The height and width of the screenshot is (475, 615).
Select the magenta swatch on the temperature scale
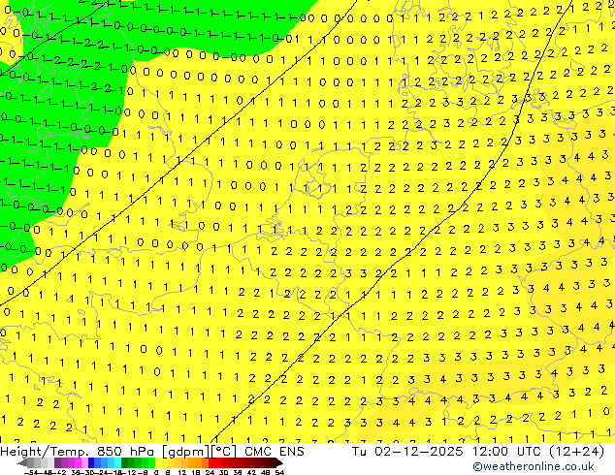pos(78,462)
